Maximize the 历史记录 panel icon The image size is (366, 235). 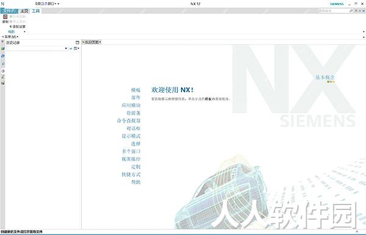pos(77,43)
